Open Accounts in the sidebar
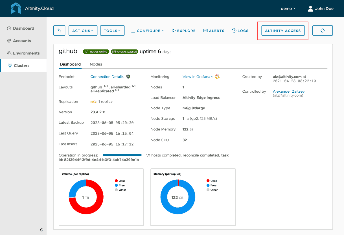This screenshot has width=344, height=235. pyautogui.click(x=23, y=41)
